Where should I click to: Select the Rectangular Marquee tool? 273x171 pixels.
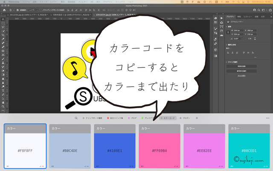pyautogui.click(x=3, y=23)
